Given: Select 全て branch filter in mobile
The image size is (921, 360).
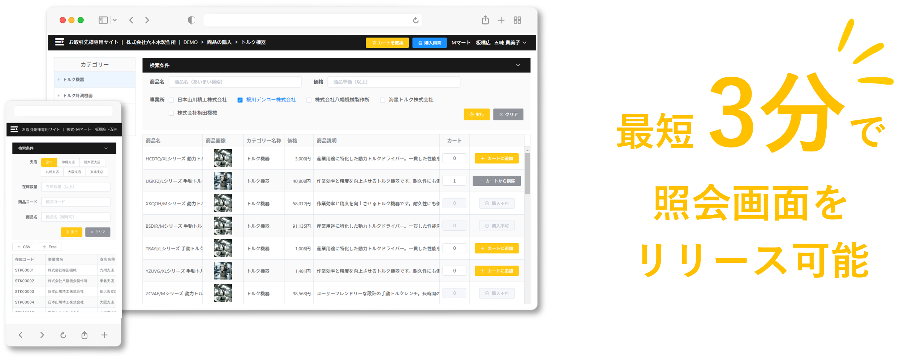Looking at the screenshot, I should tap(49, 162).
